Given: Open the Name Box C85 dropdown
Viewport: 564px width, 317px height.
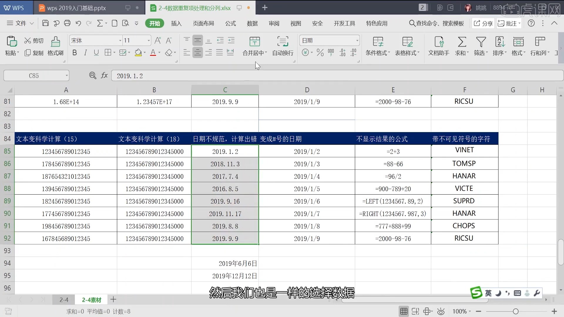Looking at the screenshot, I should click(x=67, y=76).
